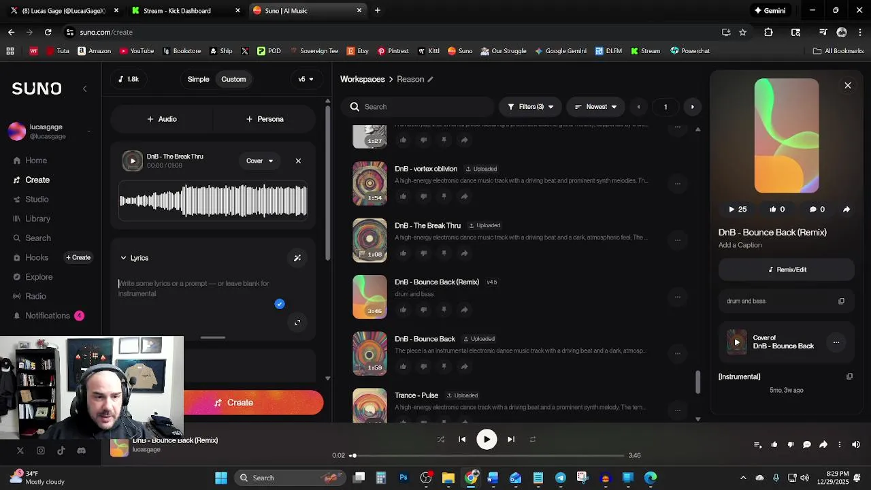The height and width of the screenshot is (490, 871).
Task: Dislike DnB - vortex oblivion track
Action: (x=423, y=196)
